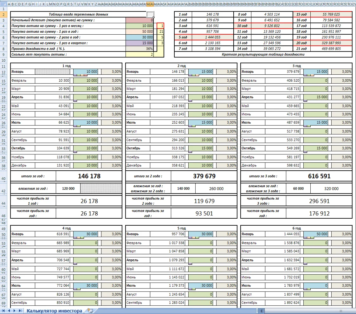The height and width of the screenshot is (314, 356).
Task: Click the horizontal scrollbar left arrow
Action: coord(261,311)
